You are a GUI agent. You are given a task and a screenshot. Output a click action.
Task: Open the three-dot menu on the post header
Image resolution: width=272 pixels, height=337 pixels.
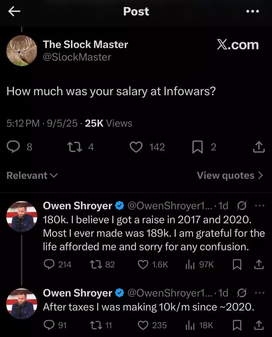(x=252, y=11)
